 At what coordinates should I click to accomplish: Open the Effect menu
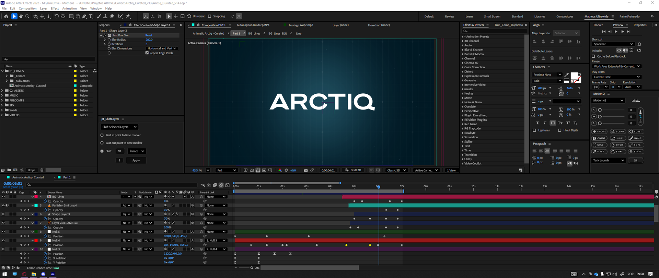[x=55, y=8]
